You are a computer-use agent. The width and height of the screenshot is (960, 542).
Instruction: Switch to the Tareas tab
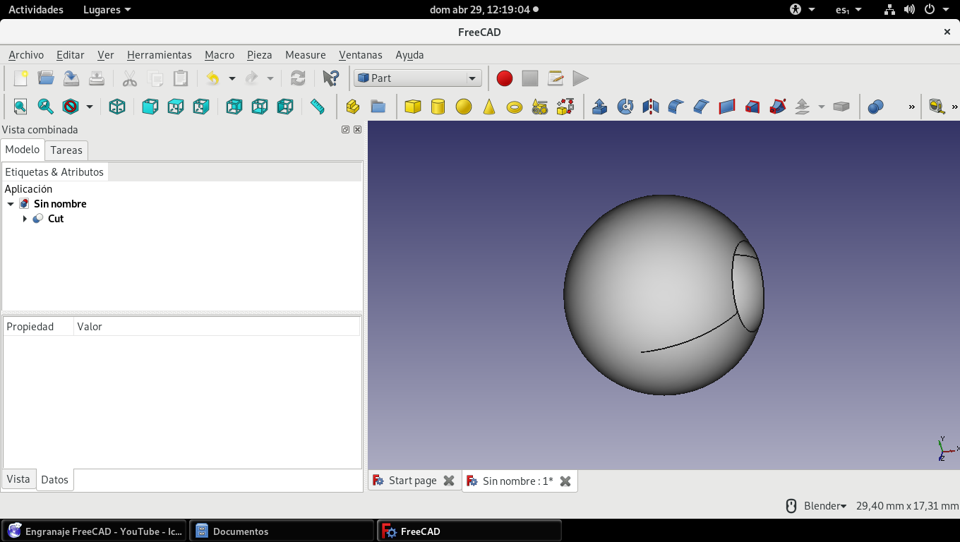point(66,150)
